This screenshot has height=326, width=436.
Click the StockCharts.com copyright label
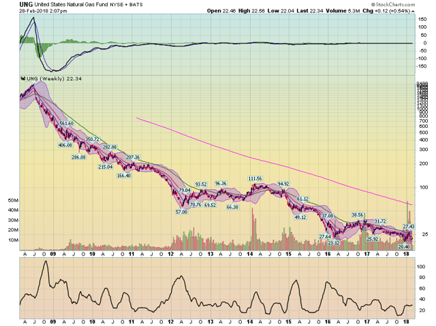(393, 5)
